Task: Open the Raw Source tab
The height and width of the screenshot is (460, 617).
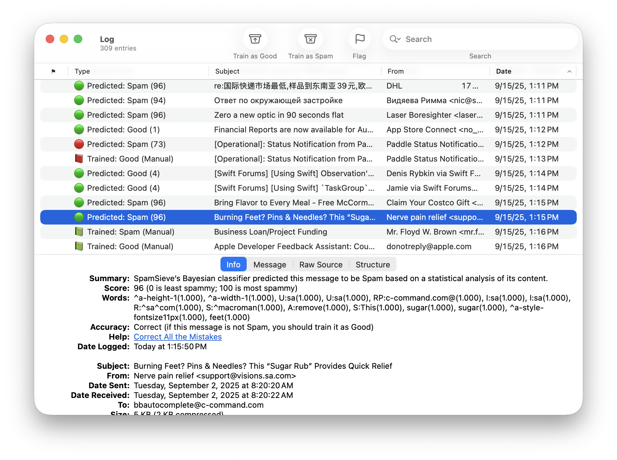Action: coord(321,264)
